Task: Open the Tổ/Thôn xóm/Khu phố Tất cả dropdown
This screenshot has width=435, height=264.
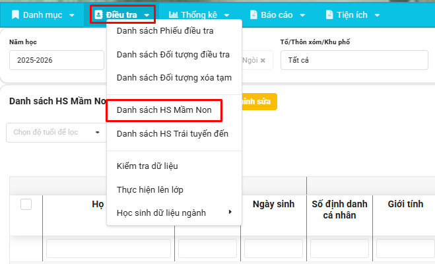Action: 354,60
